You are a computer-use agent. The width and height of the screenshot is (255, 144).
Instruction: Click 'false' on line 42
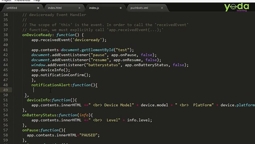point(147,55)
